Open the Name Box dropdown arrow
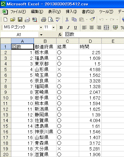124x157 pixels. pyautogui.click(x=41, y=35)
